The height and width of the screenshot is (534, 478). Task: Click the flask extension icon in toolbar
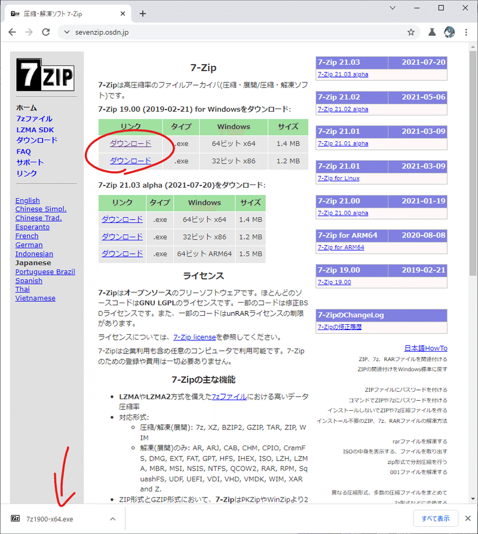(432, 32)
